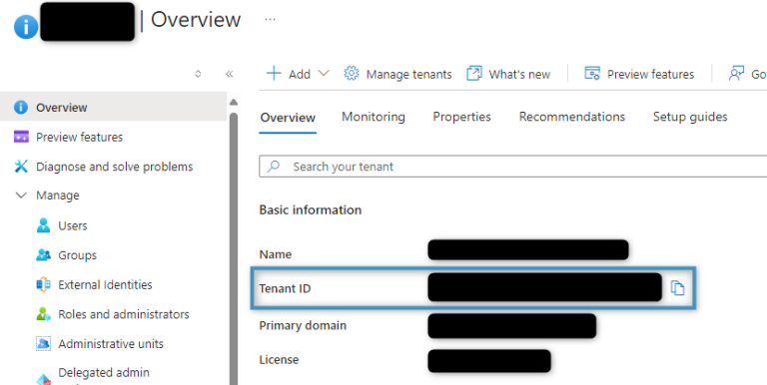This screenshot has width=767, height=385.
Task: Click the Search your tenant field
Action: tap(512, 167)
